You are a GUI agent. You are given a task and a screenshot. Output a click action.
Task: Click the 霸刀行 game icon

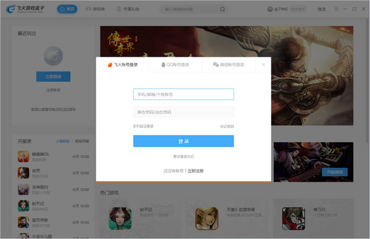coord(294,219)
